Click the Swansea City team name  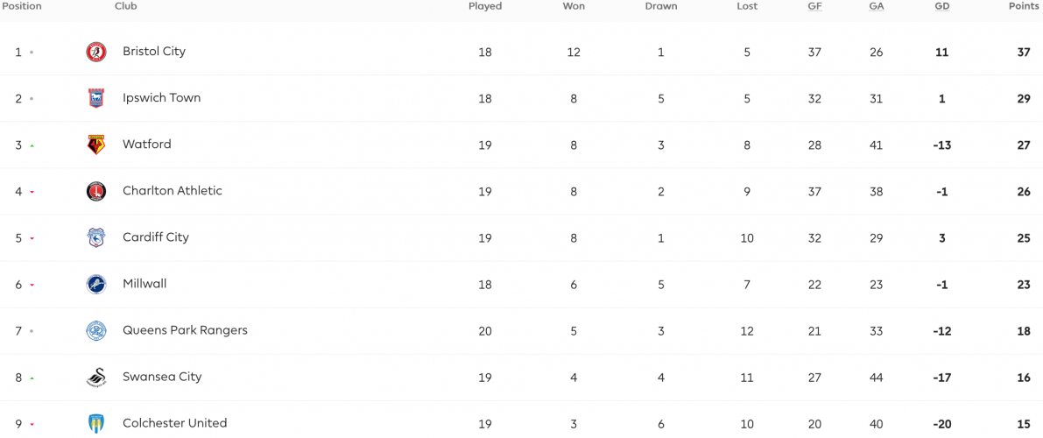tap(162, 377)
